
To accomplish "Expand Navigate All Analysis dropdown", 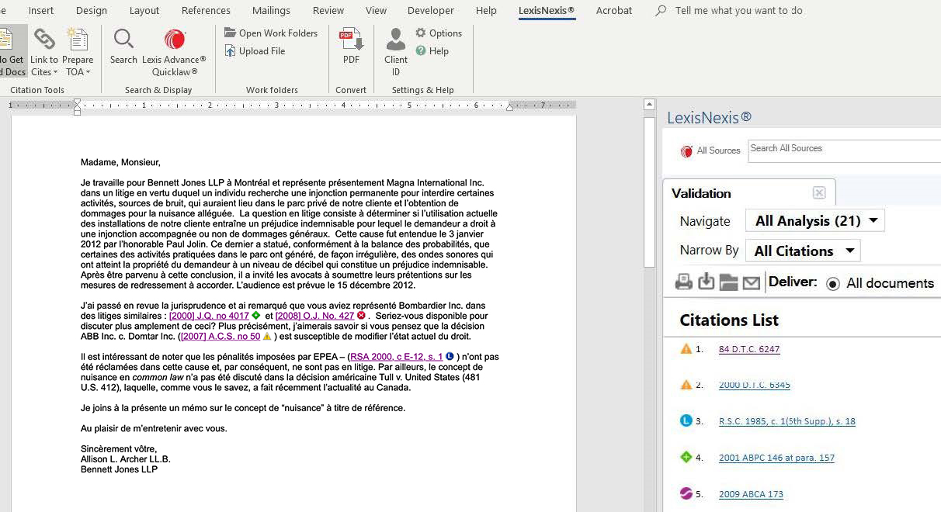I will 814,221.
